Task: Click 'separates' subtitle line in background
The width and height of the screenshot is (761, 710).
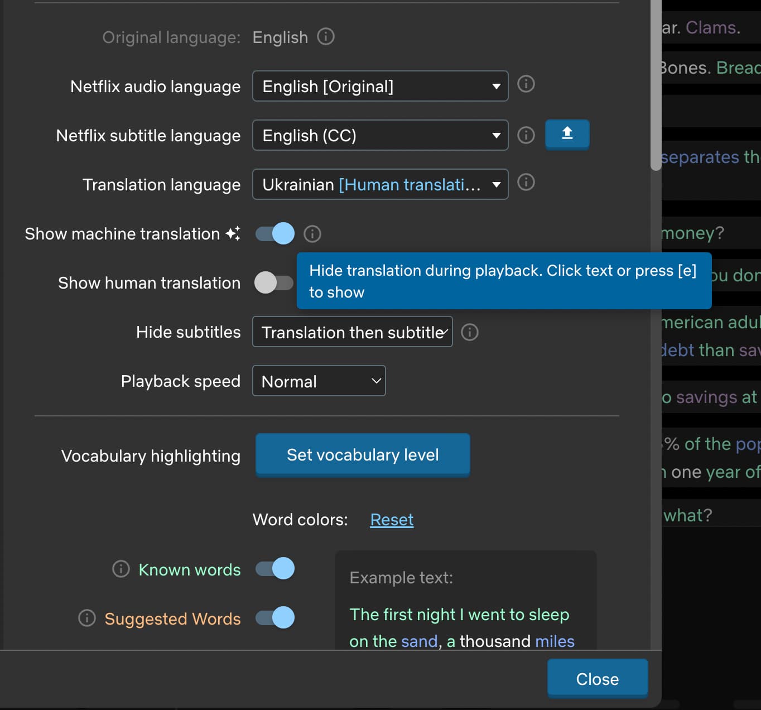Action: (x=710, y=157)
